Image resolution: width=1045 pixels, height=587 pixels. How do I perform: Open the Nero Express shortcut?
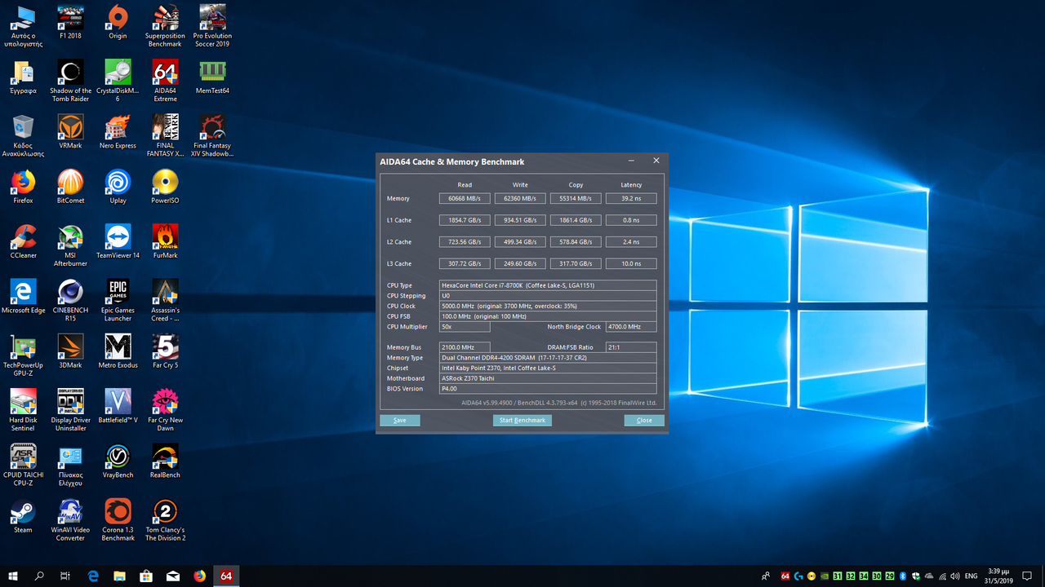pyautogui.click(x=118, y=131)
